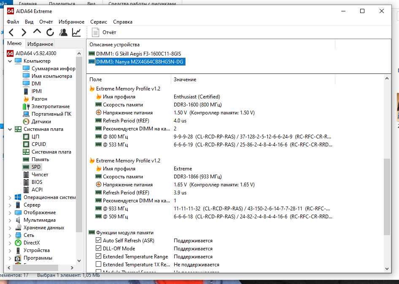Refresh the view using the circular arrow icon
Screen dimensions: 399x284
tap(50, 32)
